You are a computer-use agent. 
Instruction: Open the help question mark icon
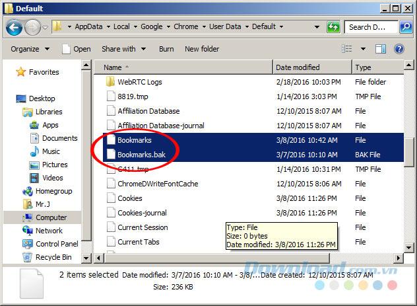(399, 49)
